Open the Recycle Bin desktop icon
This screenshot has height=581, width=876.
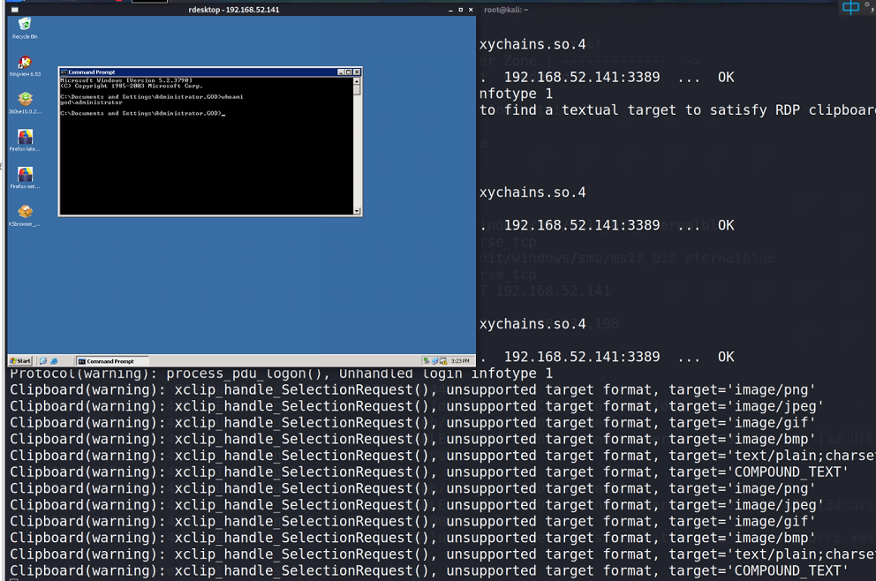coord(25,28)
